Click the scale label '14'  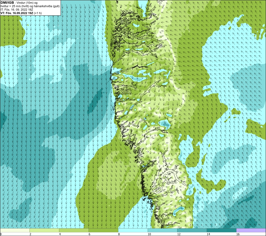pos(208,234)
